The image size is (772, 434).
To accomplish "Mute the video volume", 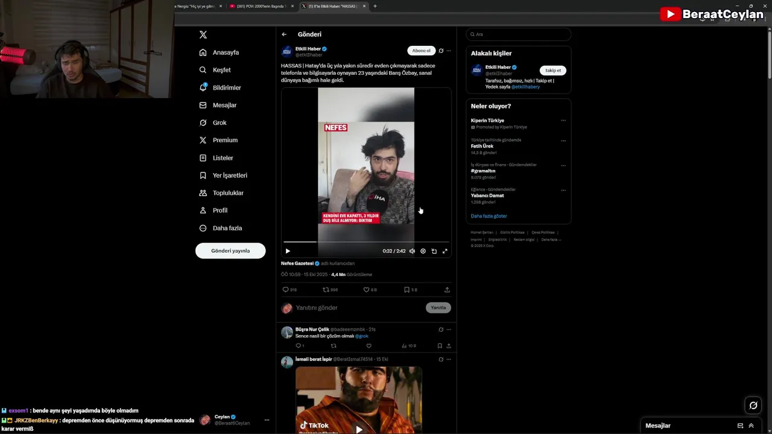I will [x=412, y=251].
